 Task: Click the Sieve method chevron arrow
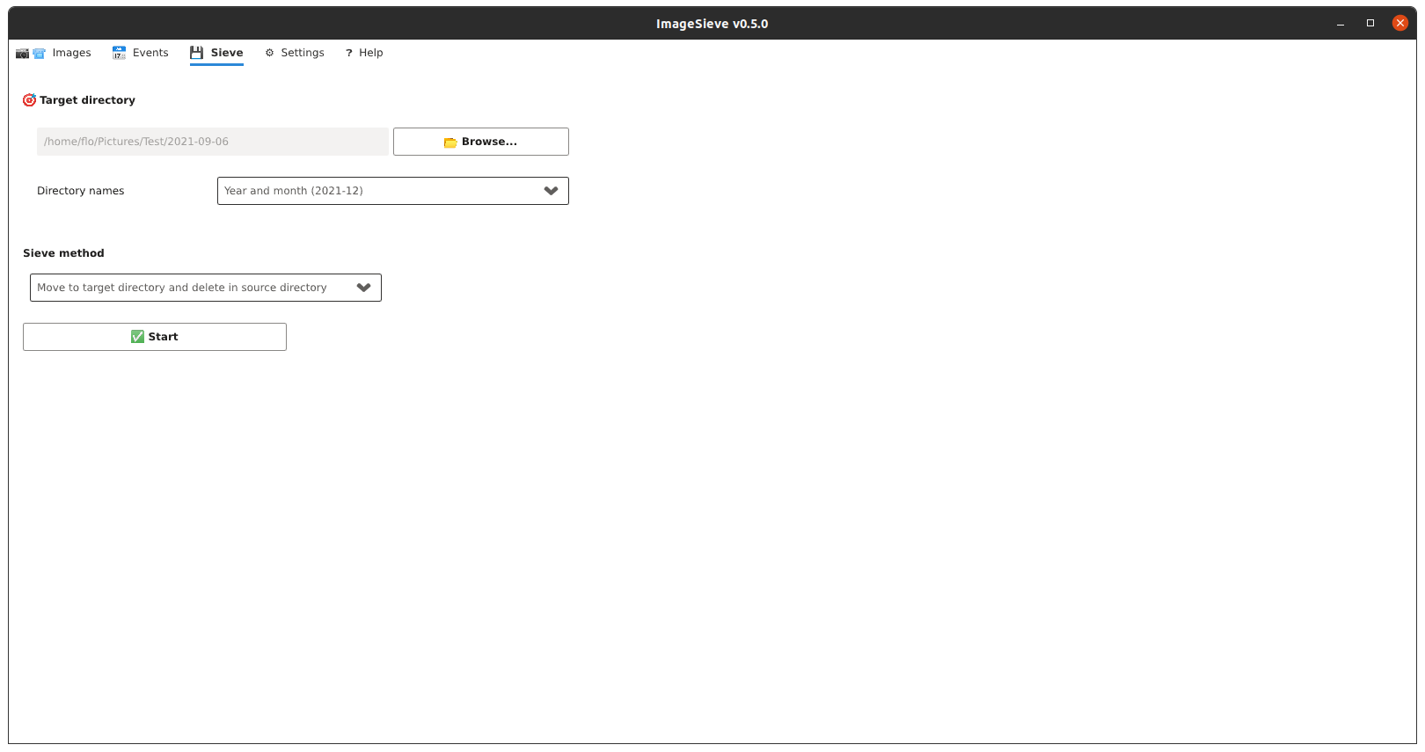click(364, 288)
